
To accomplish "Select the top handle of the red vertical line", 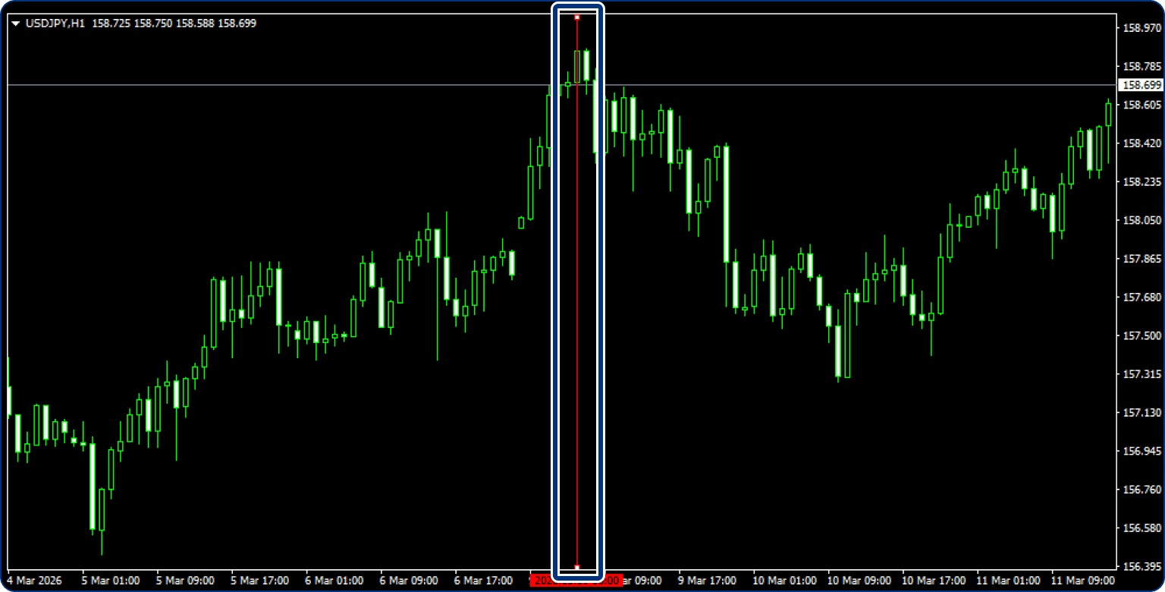I will pyautogui.click(x=577, y=17).
